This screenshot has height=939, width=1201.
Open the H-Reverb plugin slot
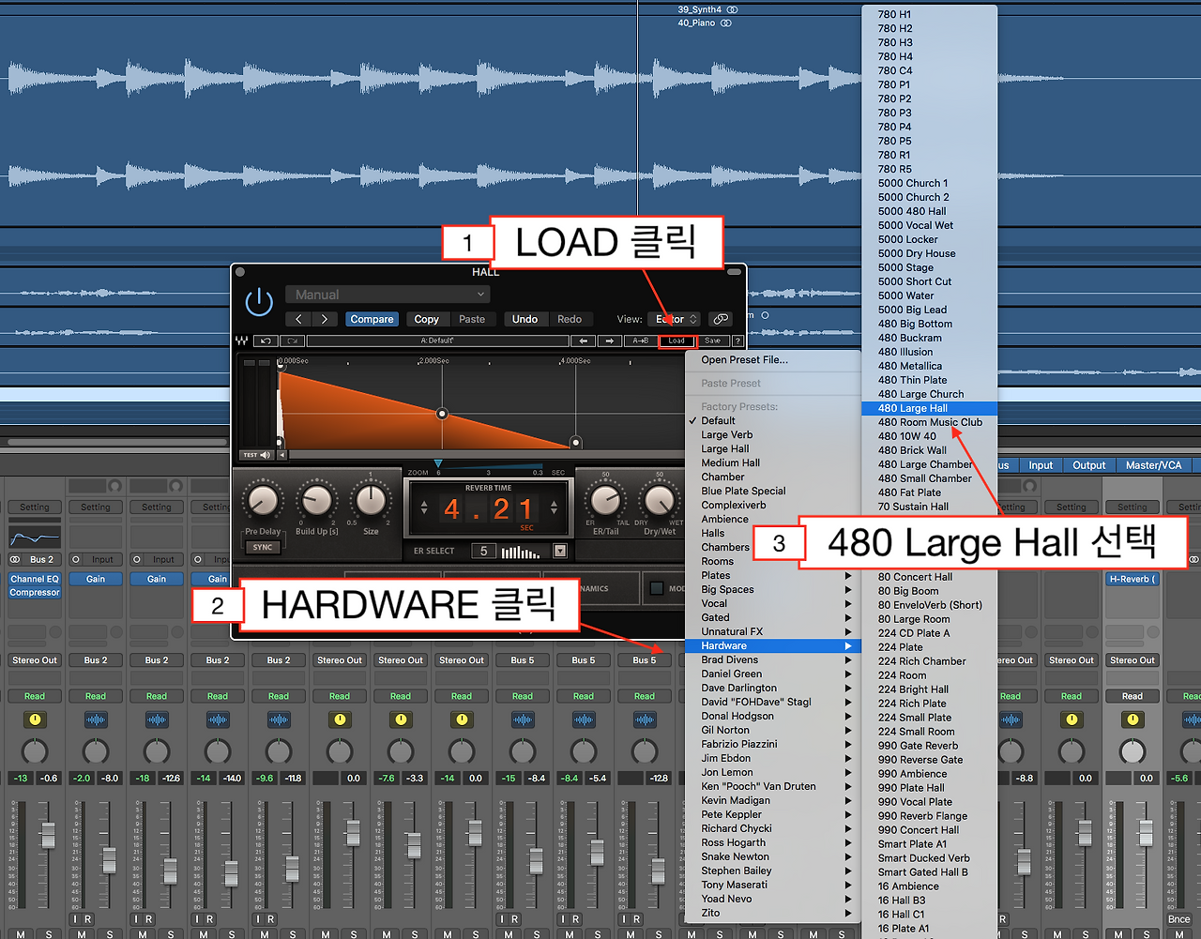tap(1133, 579)
